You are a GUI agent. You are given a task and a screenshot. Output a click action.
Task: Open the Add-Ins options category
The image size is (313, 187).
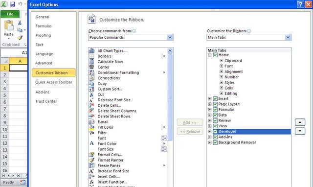click(43, 92)
